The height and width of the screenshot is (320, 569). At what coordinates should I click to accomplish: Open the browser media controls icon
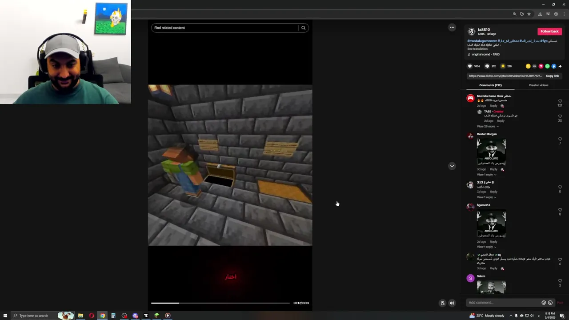click(548, 14)
